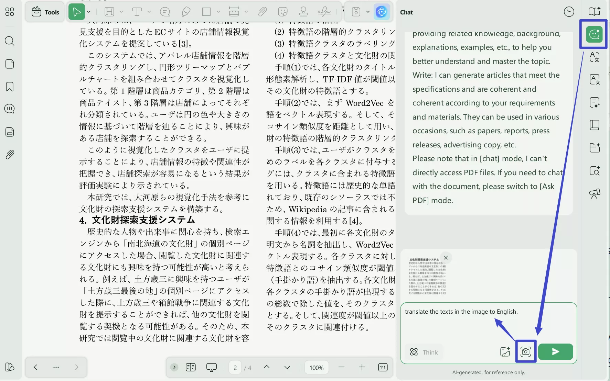The image size is (610, 381).
Task: Open the bookmarks panel
Action: pos(9,87)
